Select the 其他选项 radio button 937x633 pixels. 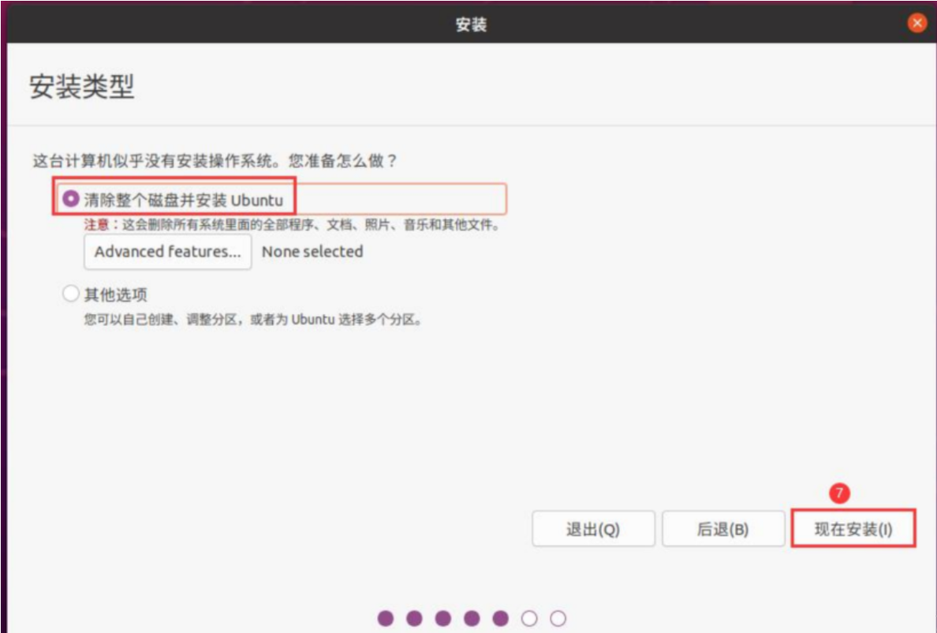click(x=71, y=294)
